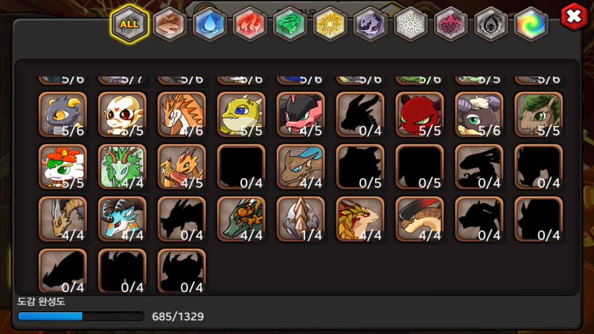Image resolution: width=594 pixels, height=334 pixels.
Task: Filter by the green wind tornado element
Action: 291,24
